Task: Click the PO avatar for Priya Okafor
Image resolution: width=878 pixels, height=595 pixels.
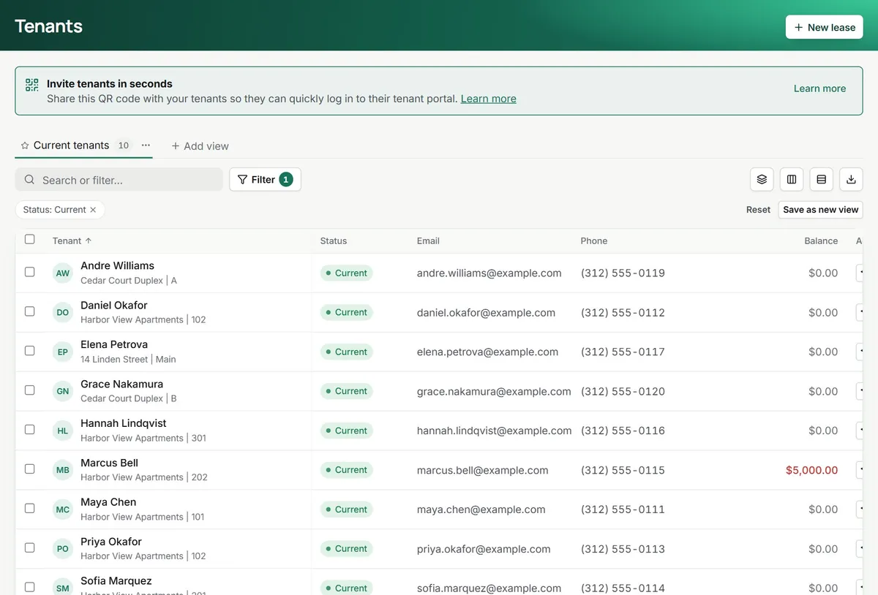Action: (x=63, y=549)
